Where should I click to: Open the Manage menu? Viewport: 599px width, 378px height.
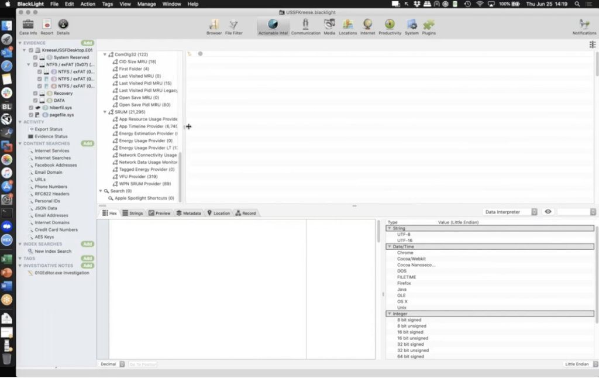146,4
